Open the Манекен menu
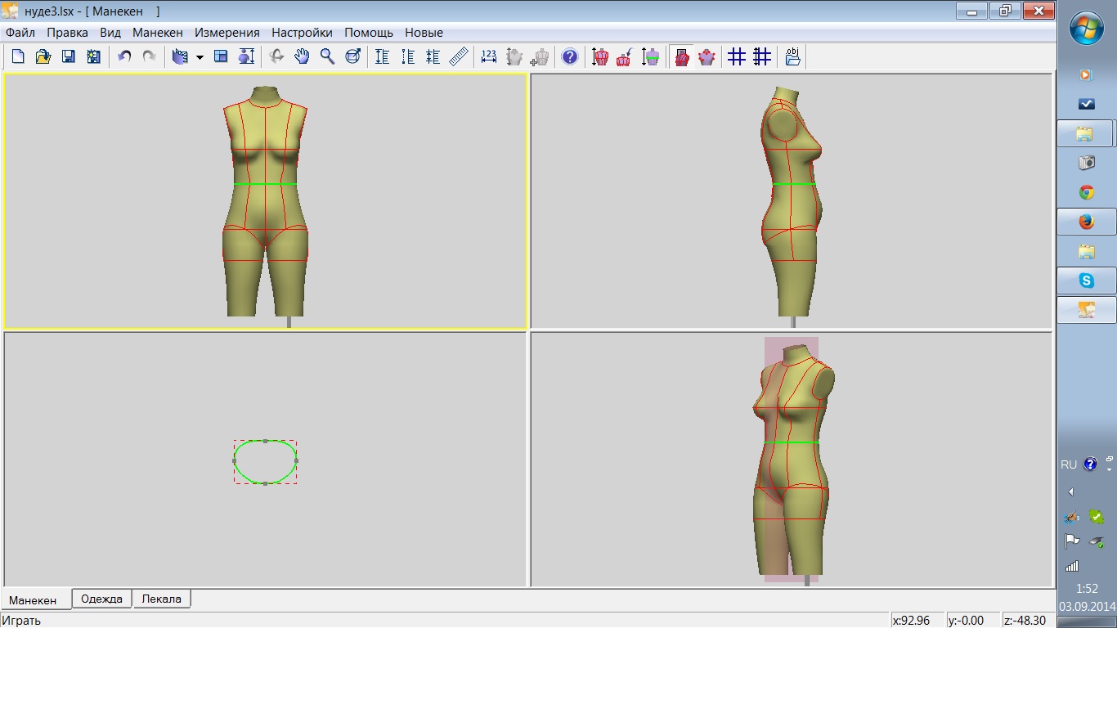The width and height of the screenshot is (1117, 718). (157, 33)
